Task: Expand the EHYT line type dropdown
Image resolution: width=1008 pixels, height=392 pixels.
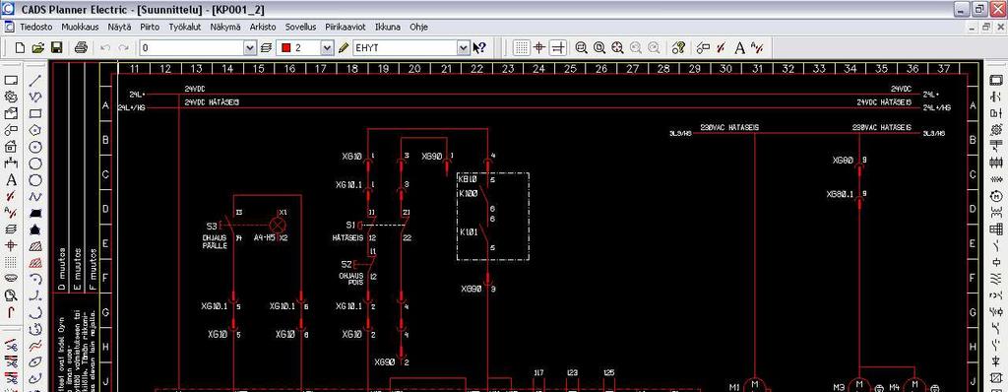Action: [464, 47]
